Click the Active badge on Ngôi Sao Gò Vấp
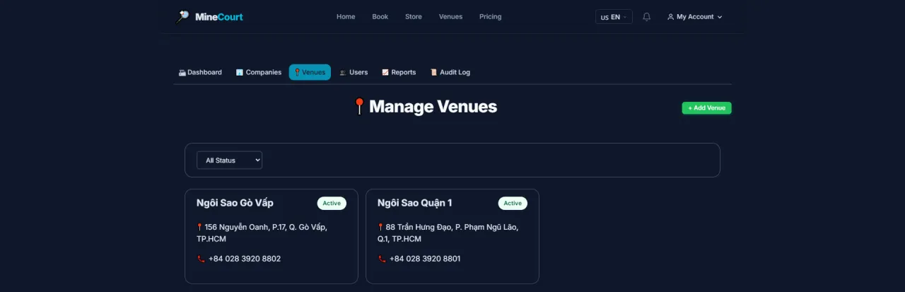 [332, 204]
